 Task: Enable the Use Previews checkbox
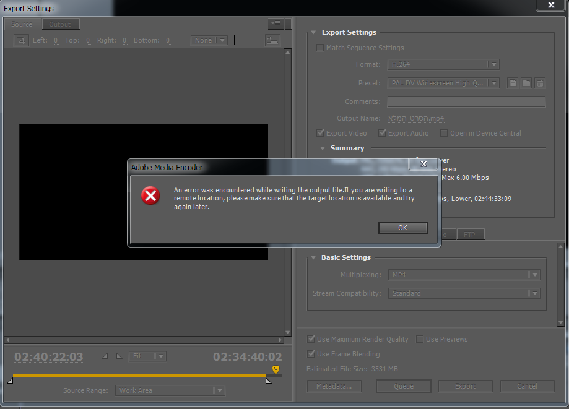click(420, 339)
